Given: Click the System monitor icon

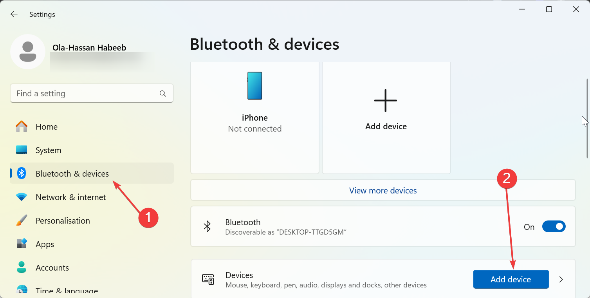Looking at the screenshot, I should point(22,150).
